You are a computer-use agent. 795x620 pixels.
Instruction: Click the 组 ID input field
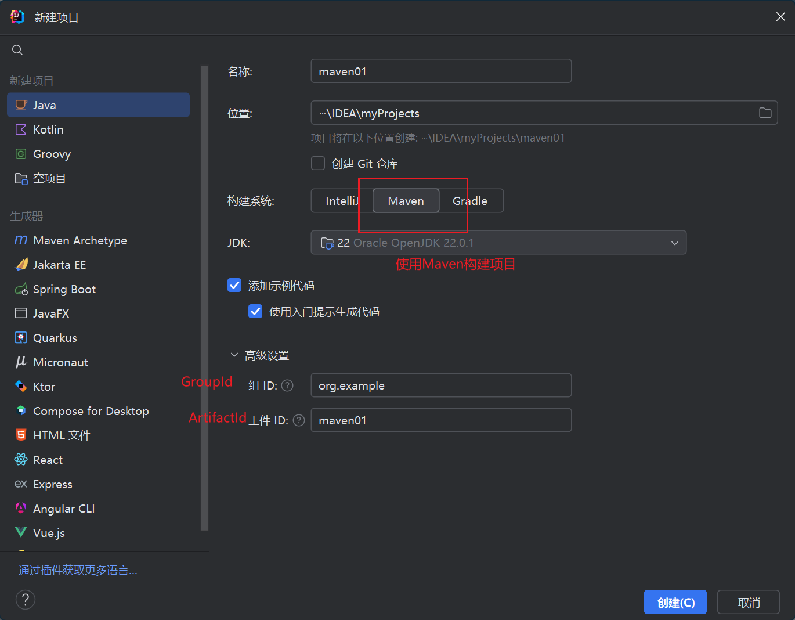[441, 385]
